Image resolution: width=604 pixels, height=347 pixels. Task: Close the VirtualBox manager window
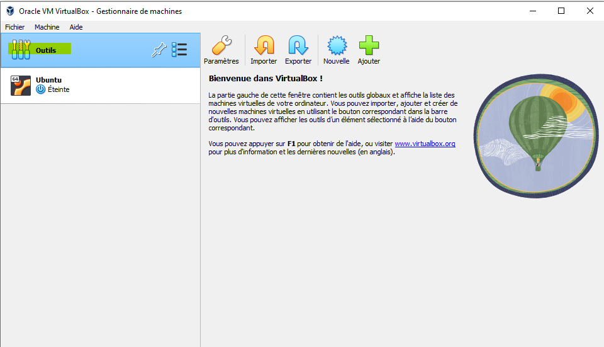coord(590,11)
